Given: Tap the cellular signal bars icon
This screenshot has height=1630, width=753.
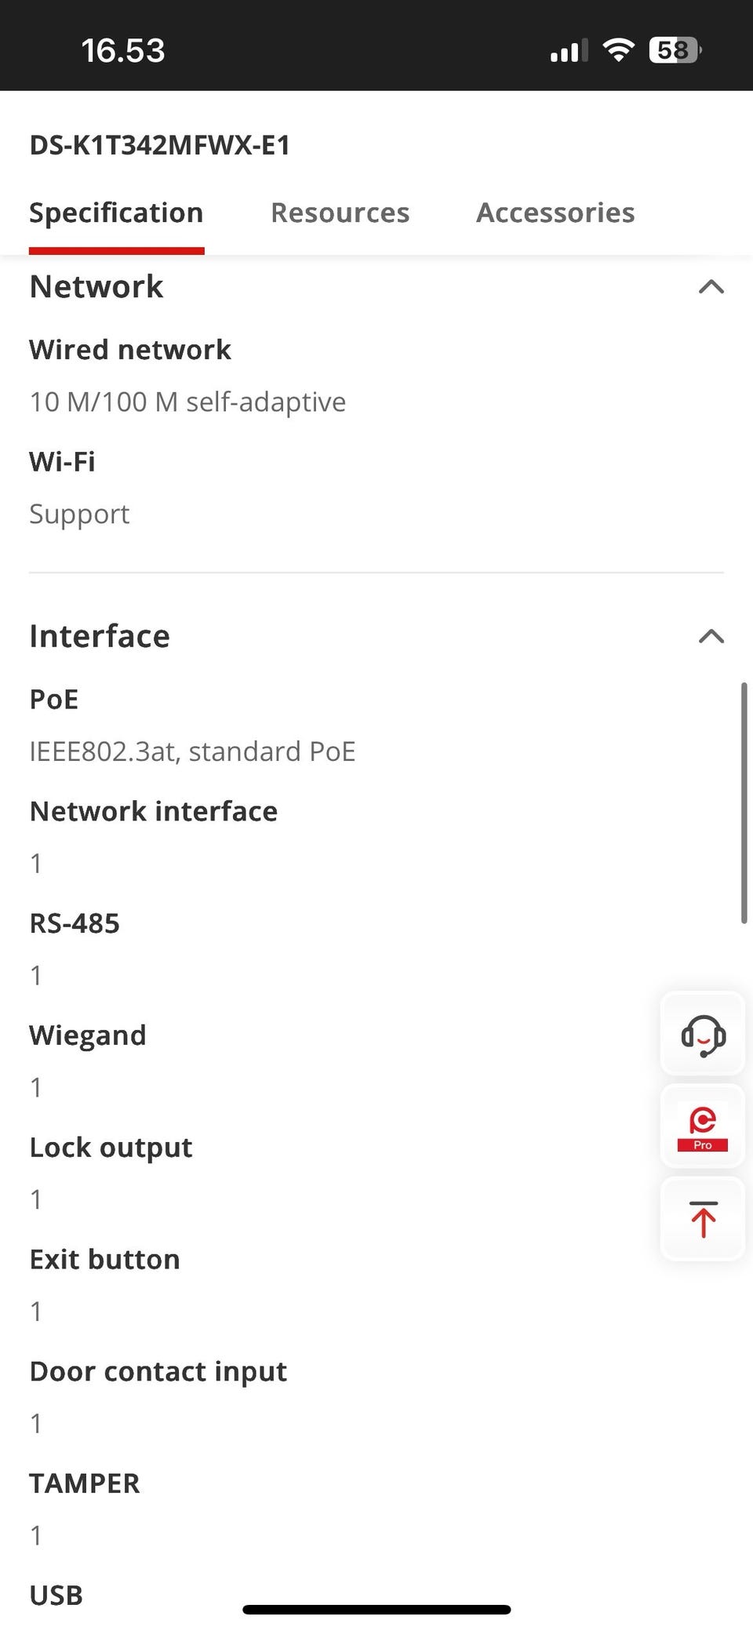Looking at the screenshot, I should (569, 52).
